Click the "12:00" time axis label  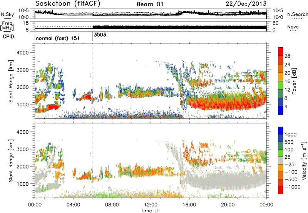click(x=151, y=205)
